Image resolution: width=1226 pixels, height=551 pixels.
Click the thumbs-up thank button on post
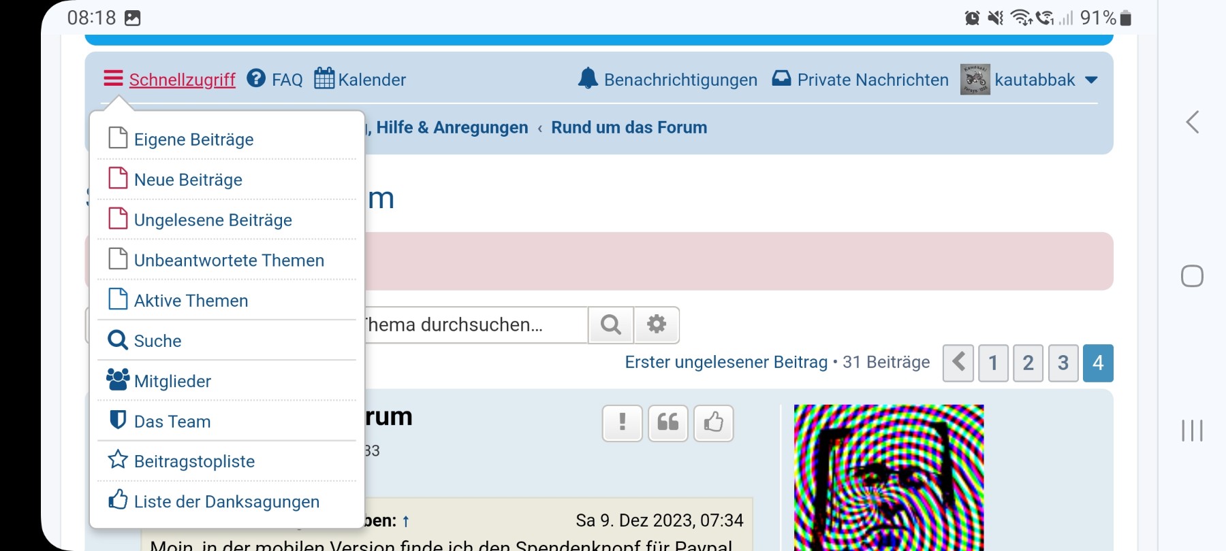pos(713,423)
